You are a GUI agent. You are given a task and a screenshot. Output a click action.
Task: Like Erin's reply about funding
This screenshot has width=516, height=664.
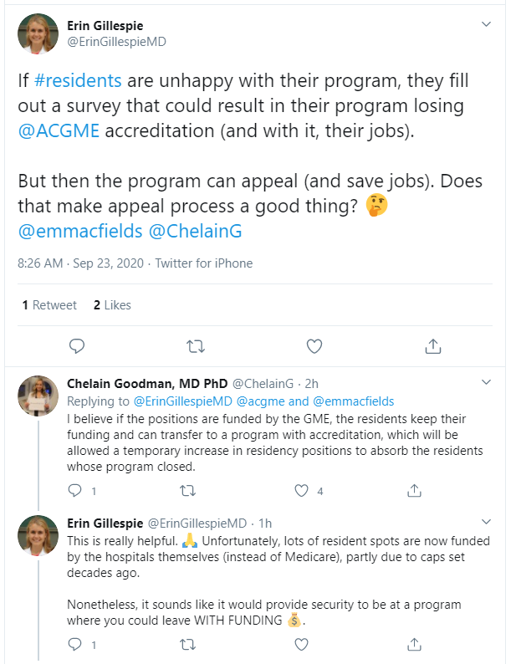[x=302, y=645]
